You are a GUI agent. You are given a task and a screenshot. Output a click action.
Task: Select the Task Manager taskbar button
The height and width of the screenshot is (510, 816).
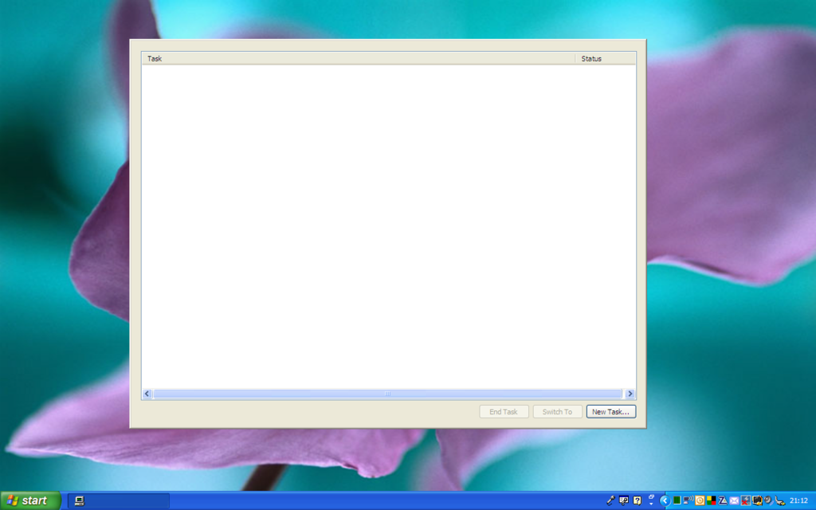(118, 500)
